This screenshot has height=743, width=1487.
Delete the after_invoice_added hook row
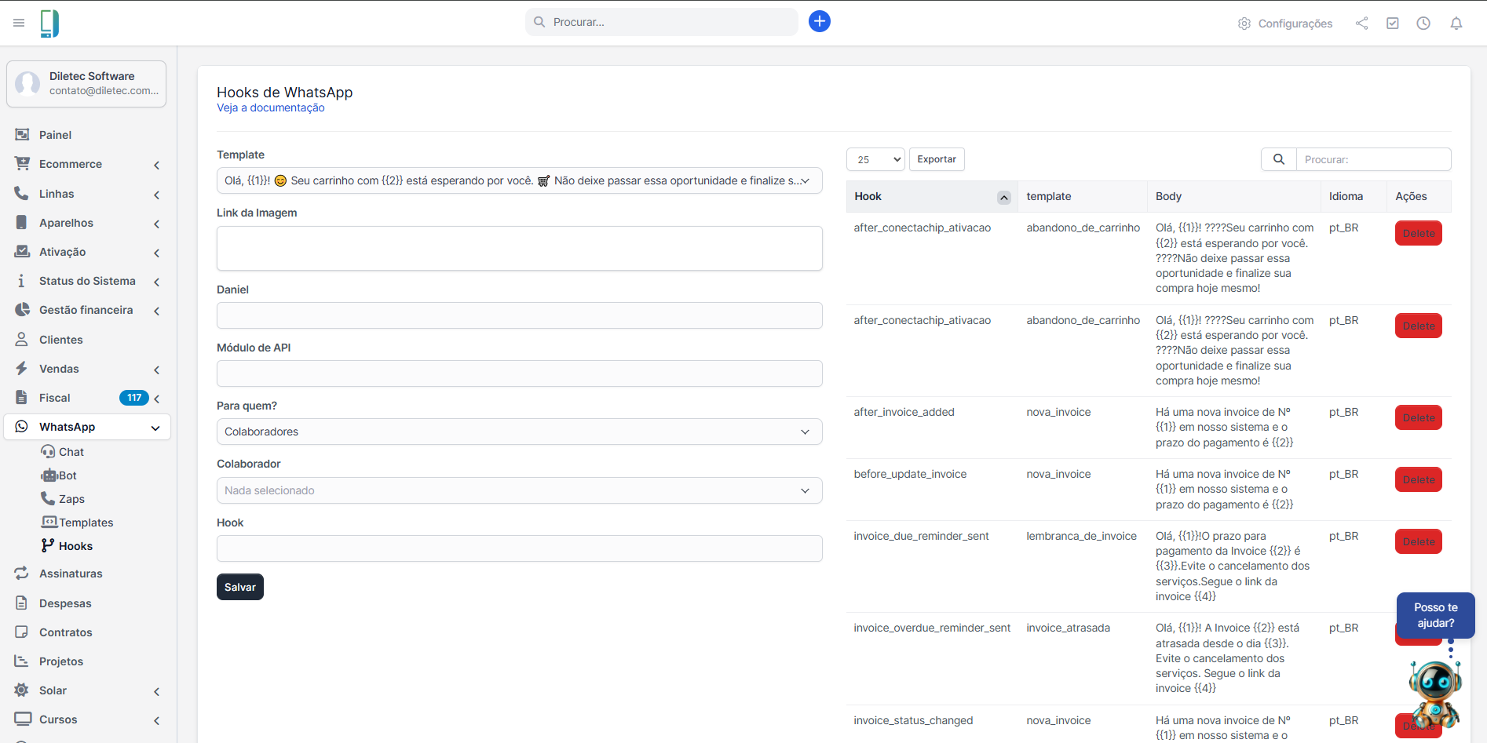tap(1418, 417)
